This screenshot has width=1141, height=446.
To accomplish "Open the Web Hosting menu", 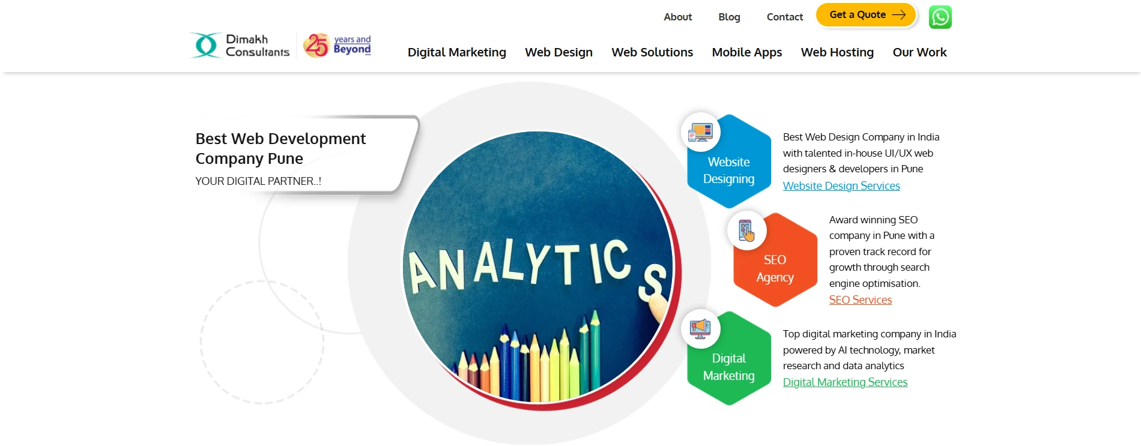I will pyautogui.click(x=837, y=52).
